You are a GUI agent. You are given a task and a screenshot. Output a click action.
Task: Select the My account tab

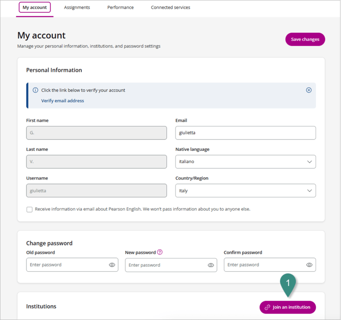coord(35,7)
